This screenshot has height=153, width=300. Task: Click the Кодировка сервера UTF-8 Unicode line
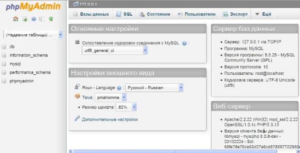pyautogui.click(x=260, y=82)
